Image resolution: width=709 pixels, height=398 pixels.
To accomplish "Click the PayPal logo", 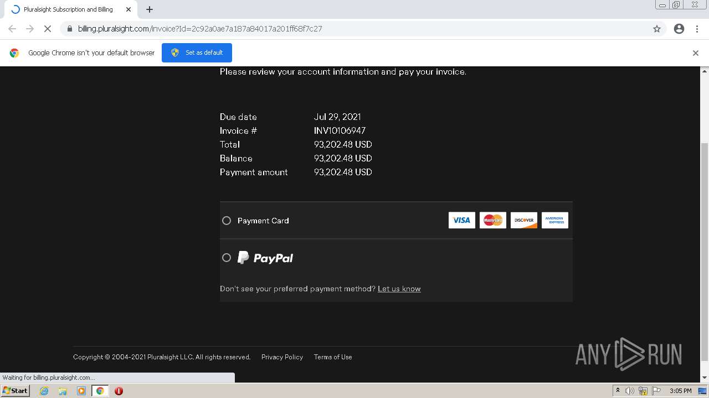I will coord(265,258).
